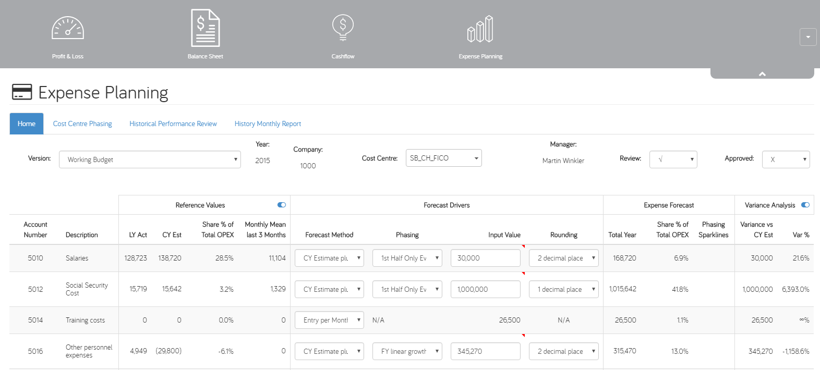Collapse the top navigation with the chevron up
Screen dimensions: 820x370
tap(762, 74)
